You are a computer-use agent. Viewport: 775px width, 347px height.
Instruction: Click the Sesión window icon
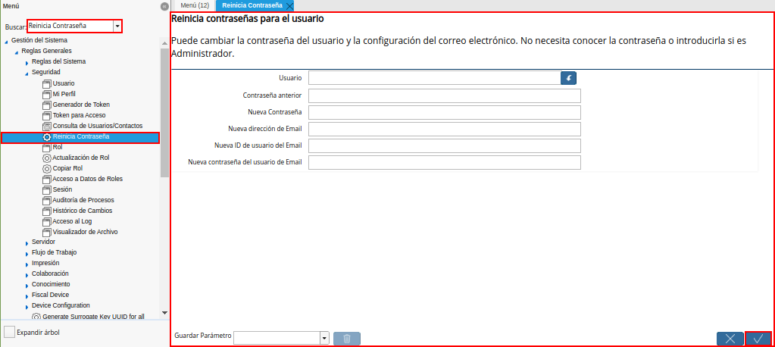tap(47, 190)
